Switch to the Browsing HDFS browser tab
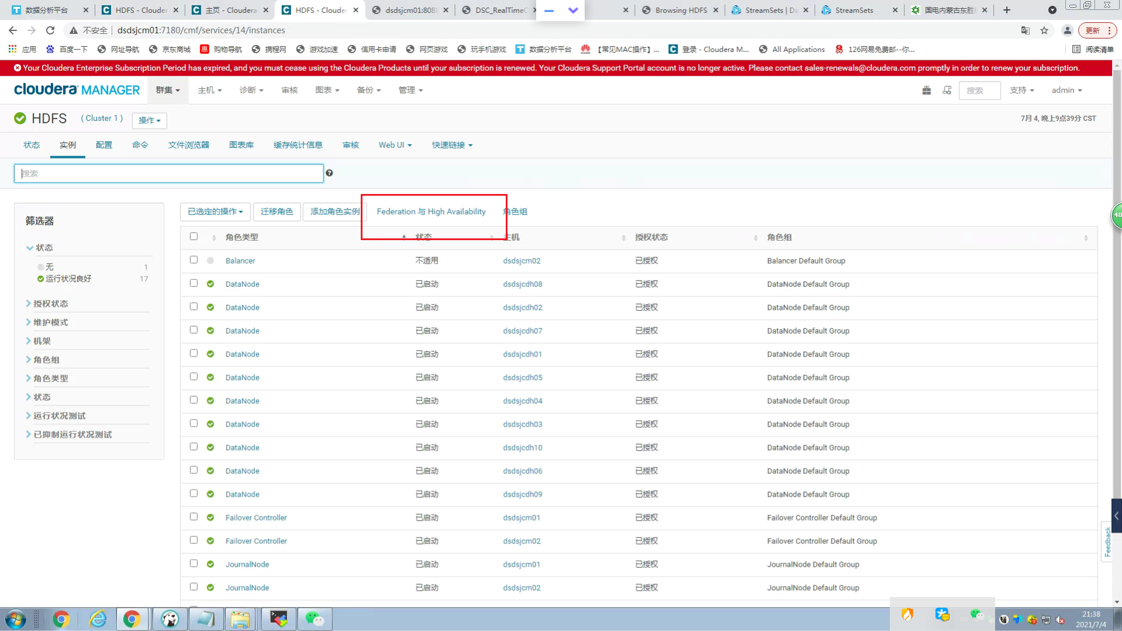 680,10
